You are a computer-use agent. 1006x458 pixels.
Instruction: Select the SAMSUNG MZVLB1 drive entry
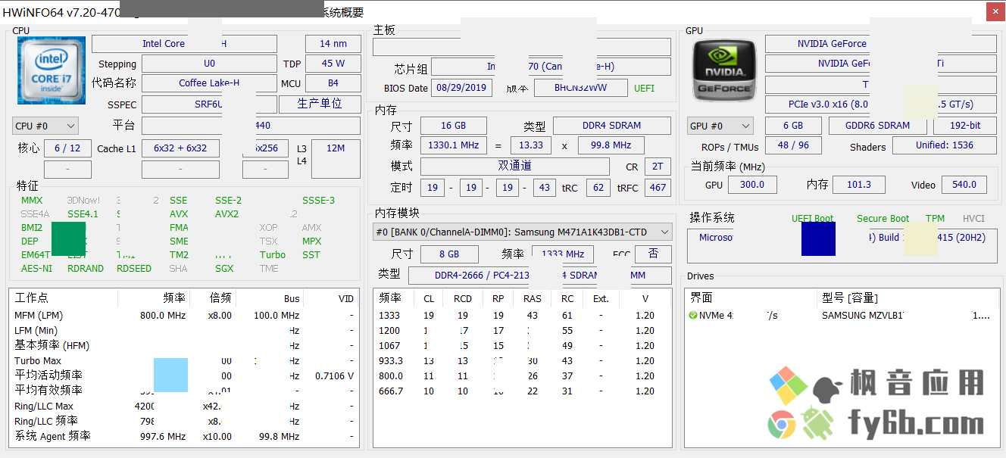(862, 316)
